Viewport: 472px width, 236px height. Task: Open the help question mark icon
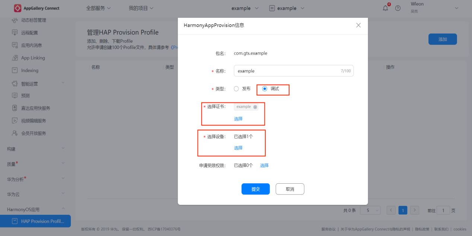(398, 8)
